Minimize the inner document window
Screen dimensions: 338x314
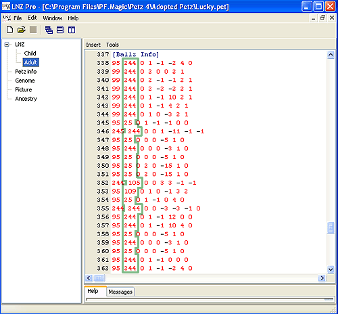(x=313, y=18)
